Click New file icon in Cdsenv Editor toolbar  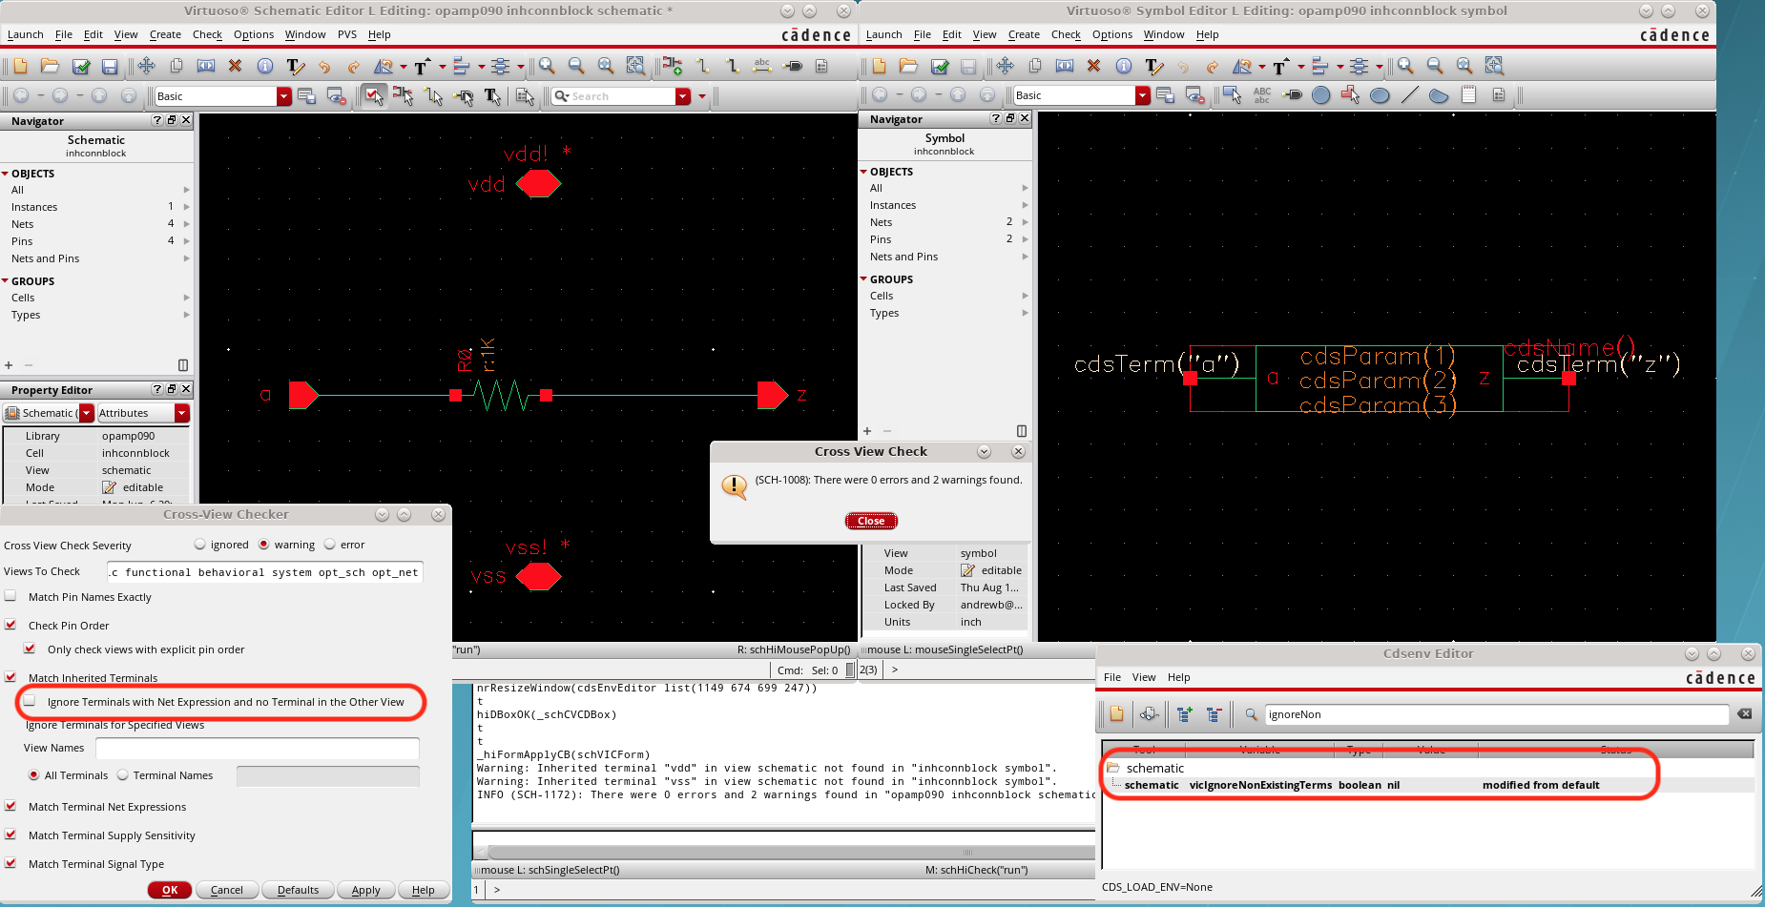click(x=1117, y=713)
